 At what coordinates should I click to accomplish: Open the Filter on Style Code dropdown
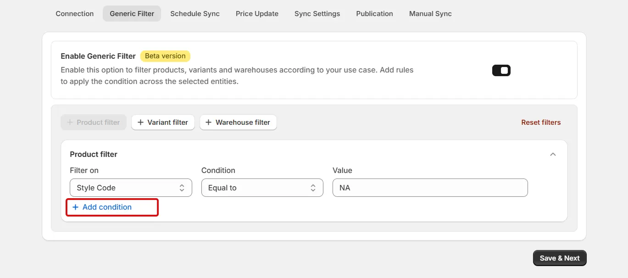click(131, 188)
